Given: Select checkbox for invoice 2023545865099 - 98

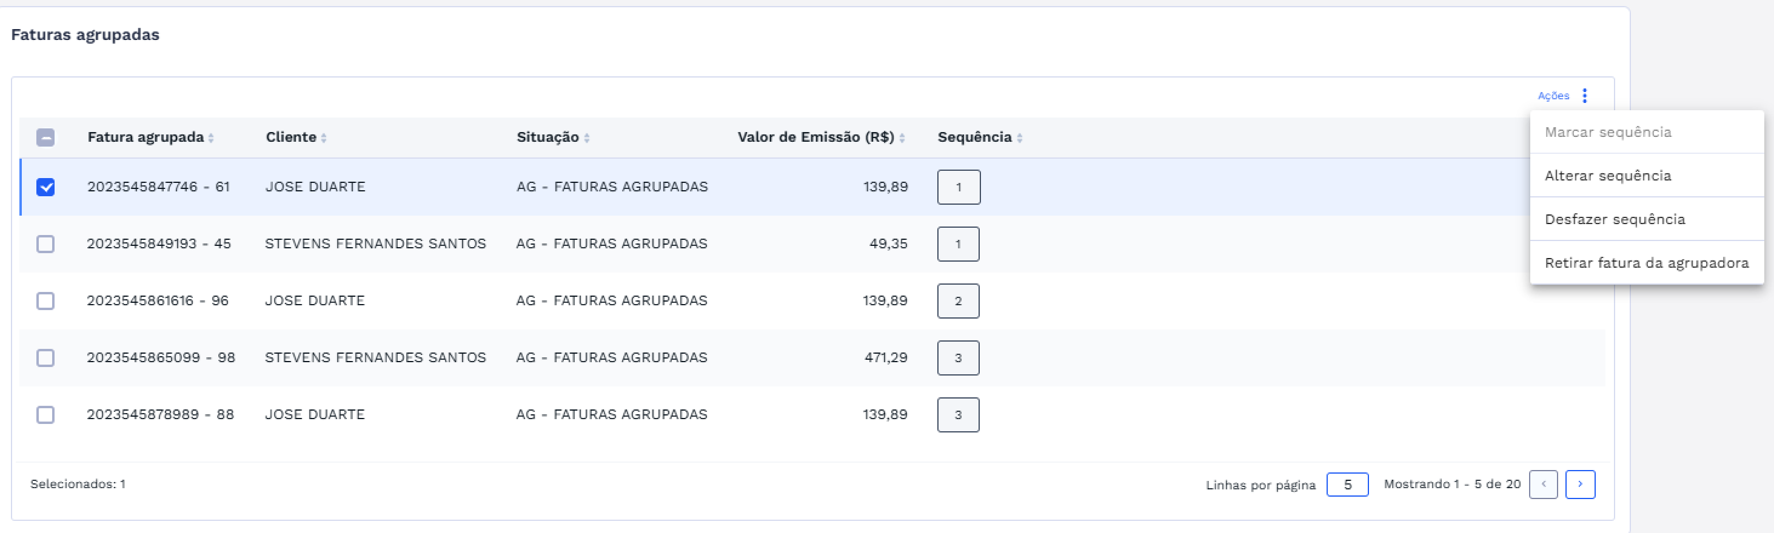Looking at the screenshot, I should pos(45,357).
